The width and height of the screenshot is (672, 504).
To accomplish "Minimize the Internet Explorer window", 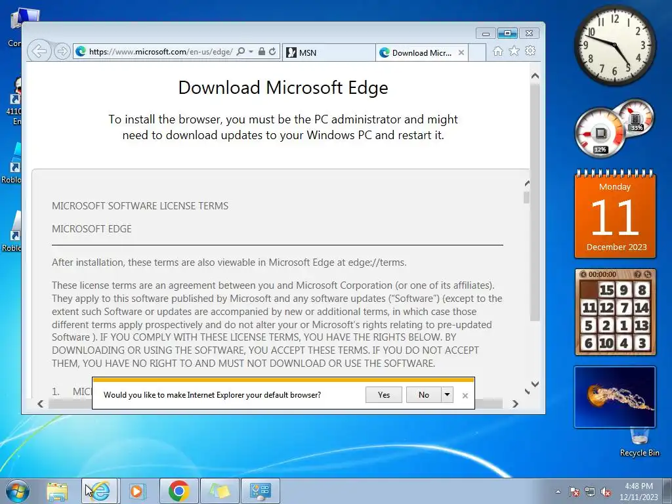I will [x=486, y=33].
